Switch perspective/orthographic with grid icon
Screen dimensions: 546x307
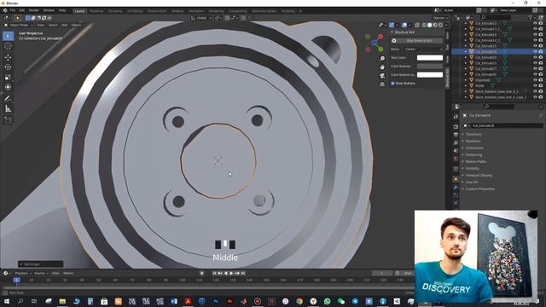[x=382, y=84]
